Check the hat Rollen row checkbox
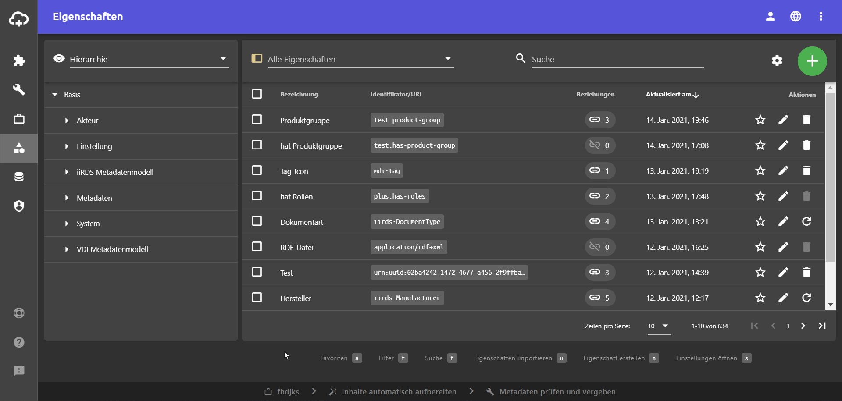The image size is (842, 401). coord(257,195)
